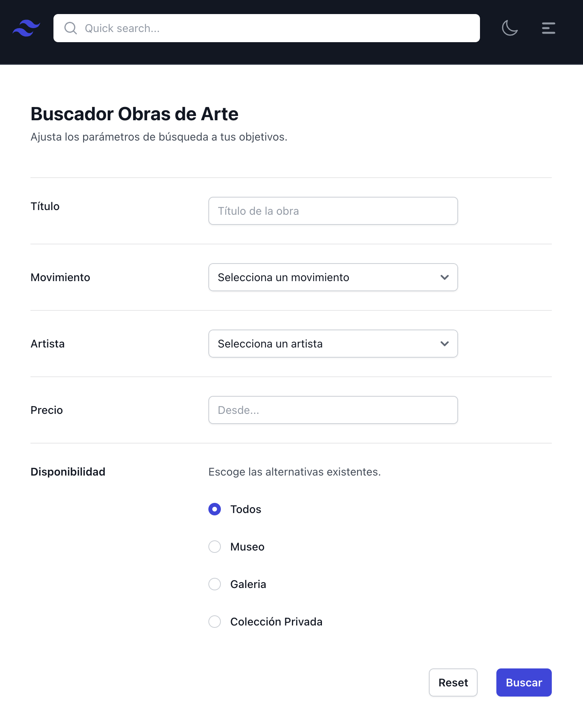Open the Selecciona un movimiento dropdown
Image resolution: width=583 pixels, height=727 pixels.
pos(333,277)
